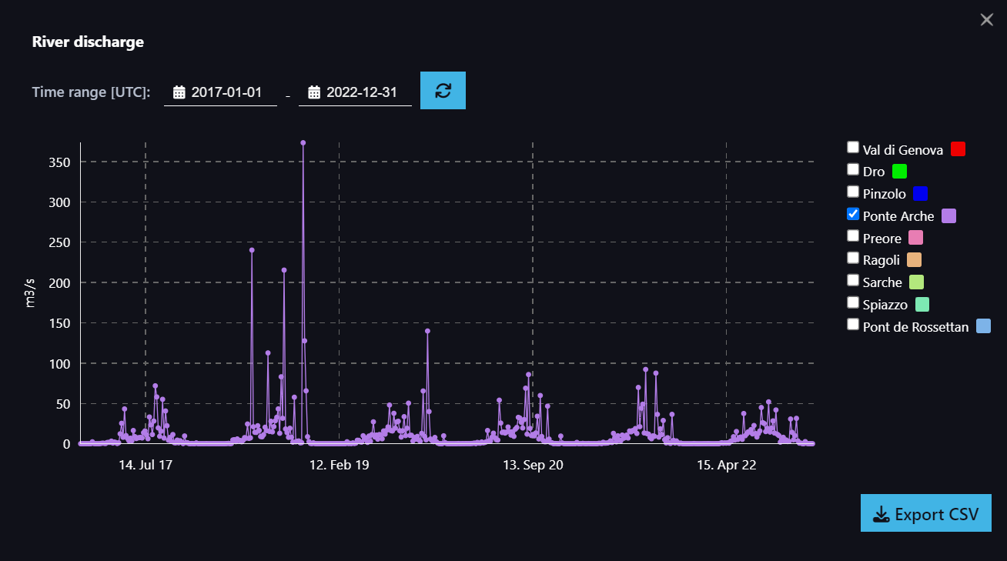The width and height of the screenshot is (1007, 561).
Task: Click the end date calendar icon
Action: point(314,92)
